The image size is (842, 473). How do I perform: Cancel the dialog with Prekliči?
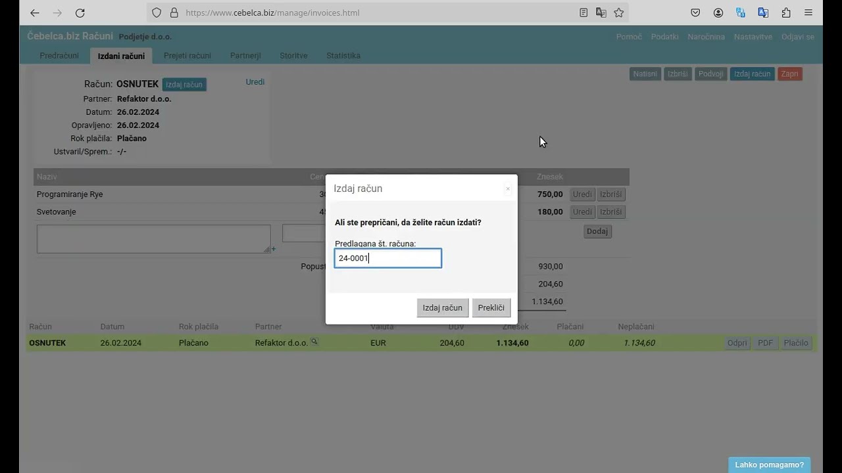point(491,307)
